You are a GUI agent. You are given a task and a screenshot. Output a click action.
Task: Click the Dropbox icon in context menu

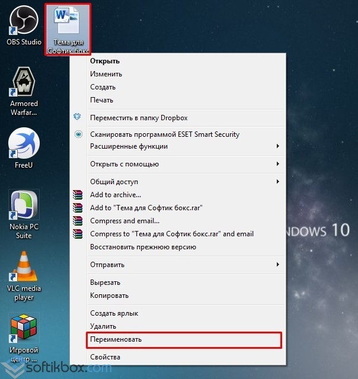click(77, 117)
